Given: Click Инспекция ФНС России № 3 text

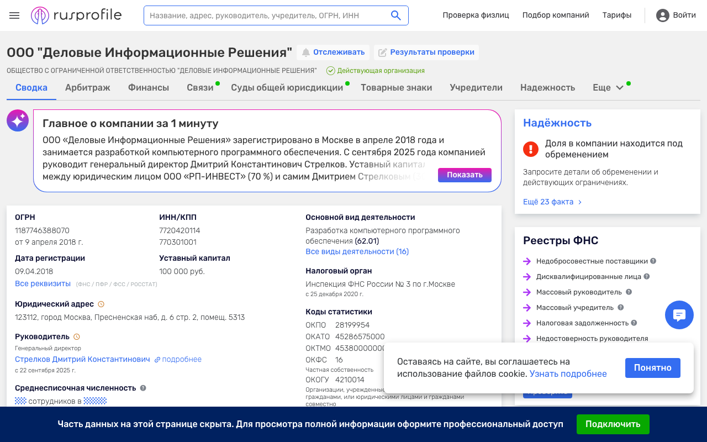Looking at the screenshot, I should coord(380,284).
